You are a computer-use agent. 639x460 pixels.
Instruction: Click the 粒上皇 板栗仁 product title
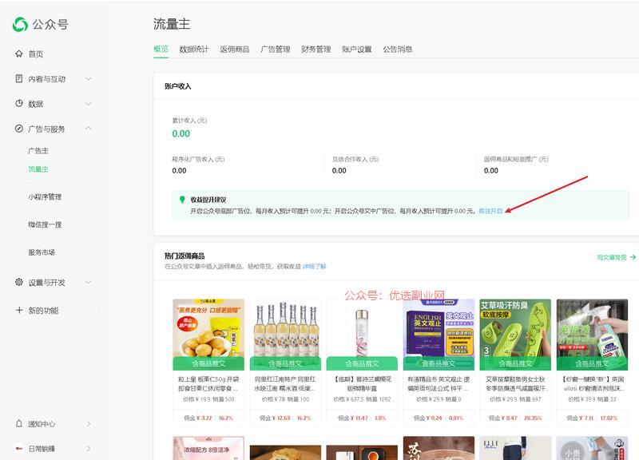coord(208,384)
